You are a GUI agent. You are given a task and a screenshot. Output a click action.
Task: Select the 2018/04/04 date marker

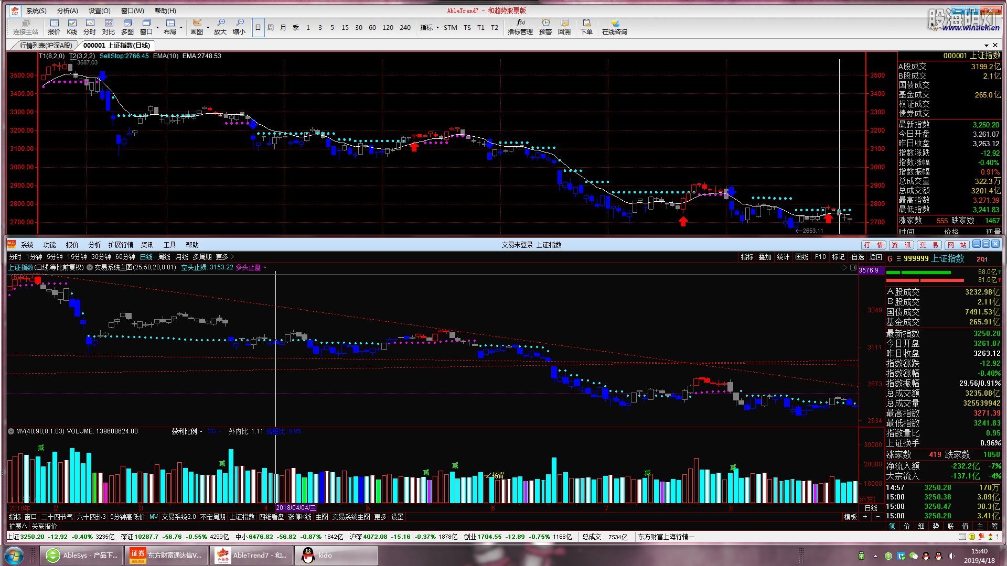pos(296,508)
